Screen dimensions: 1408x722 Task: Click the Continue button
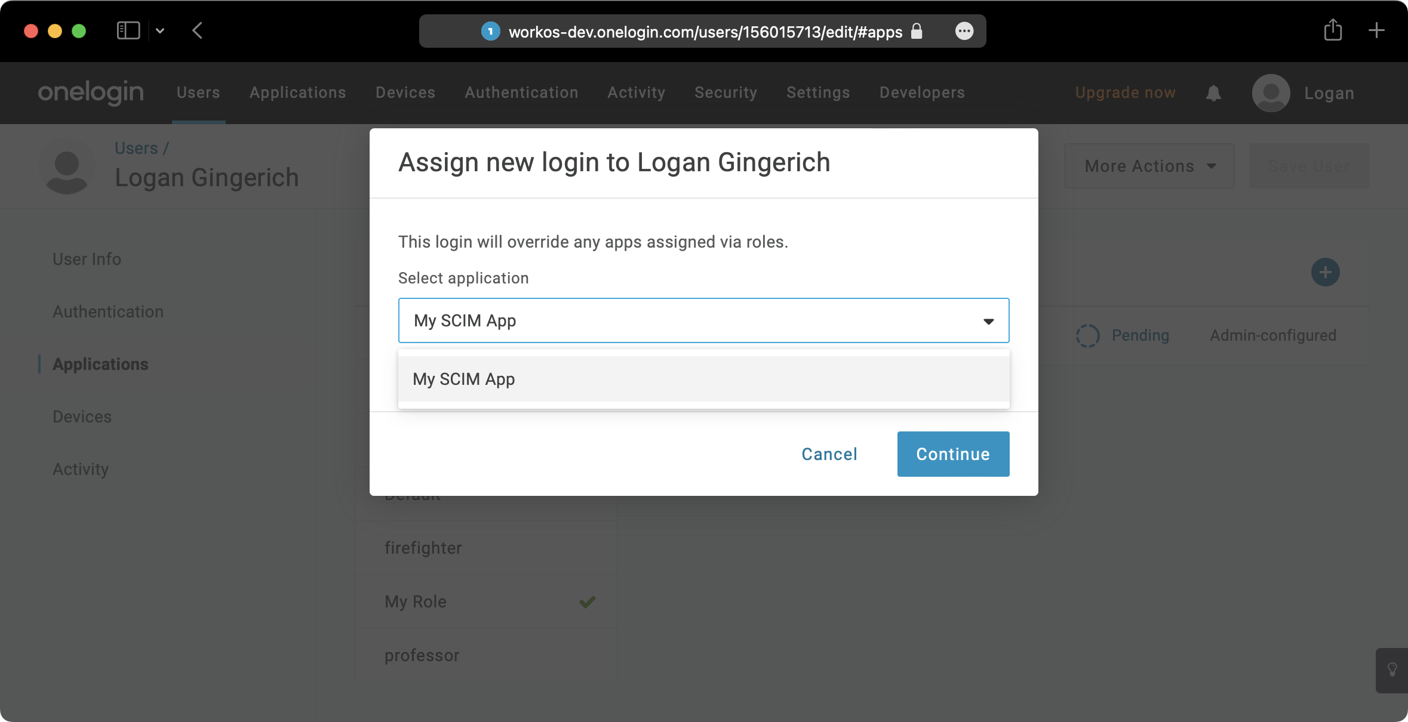pyautogui.click(x=953, y=454)
